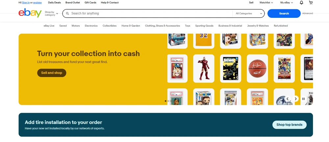This screenshot has width=329, height=142.
Task: Go to previous banner slide arrow
Action: (x=288, y=99)
